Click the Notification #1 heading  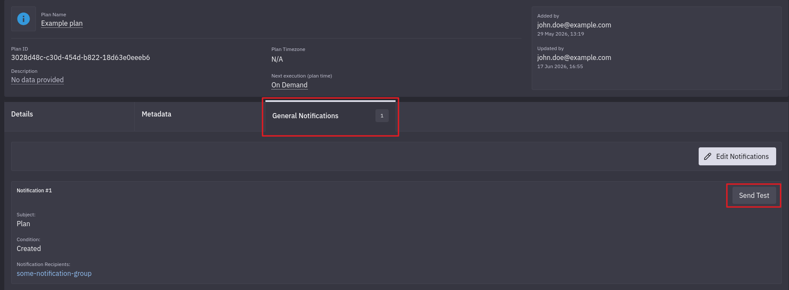tap(34, 191)
